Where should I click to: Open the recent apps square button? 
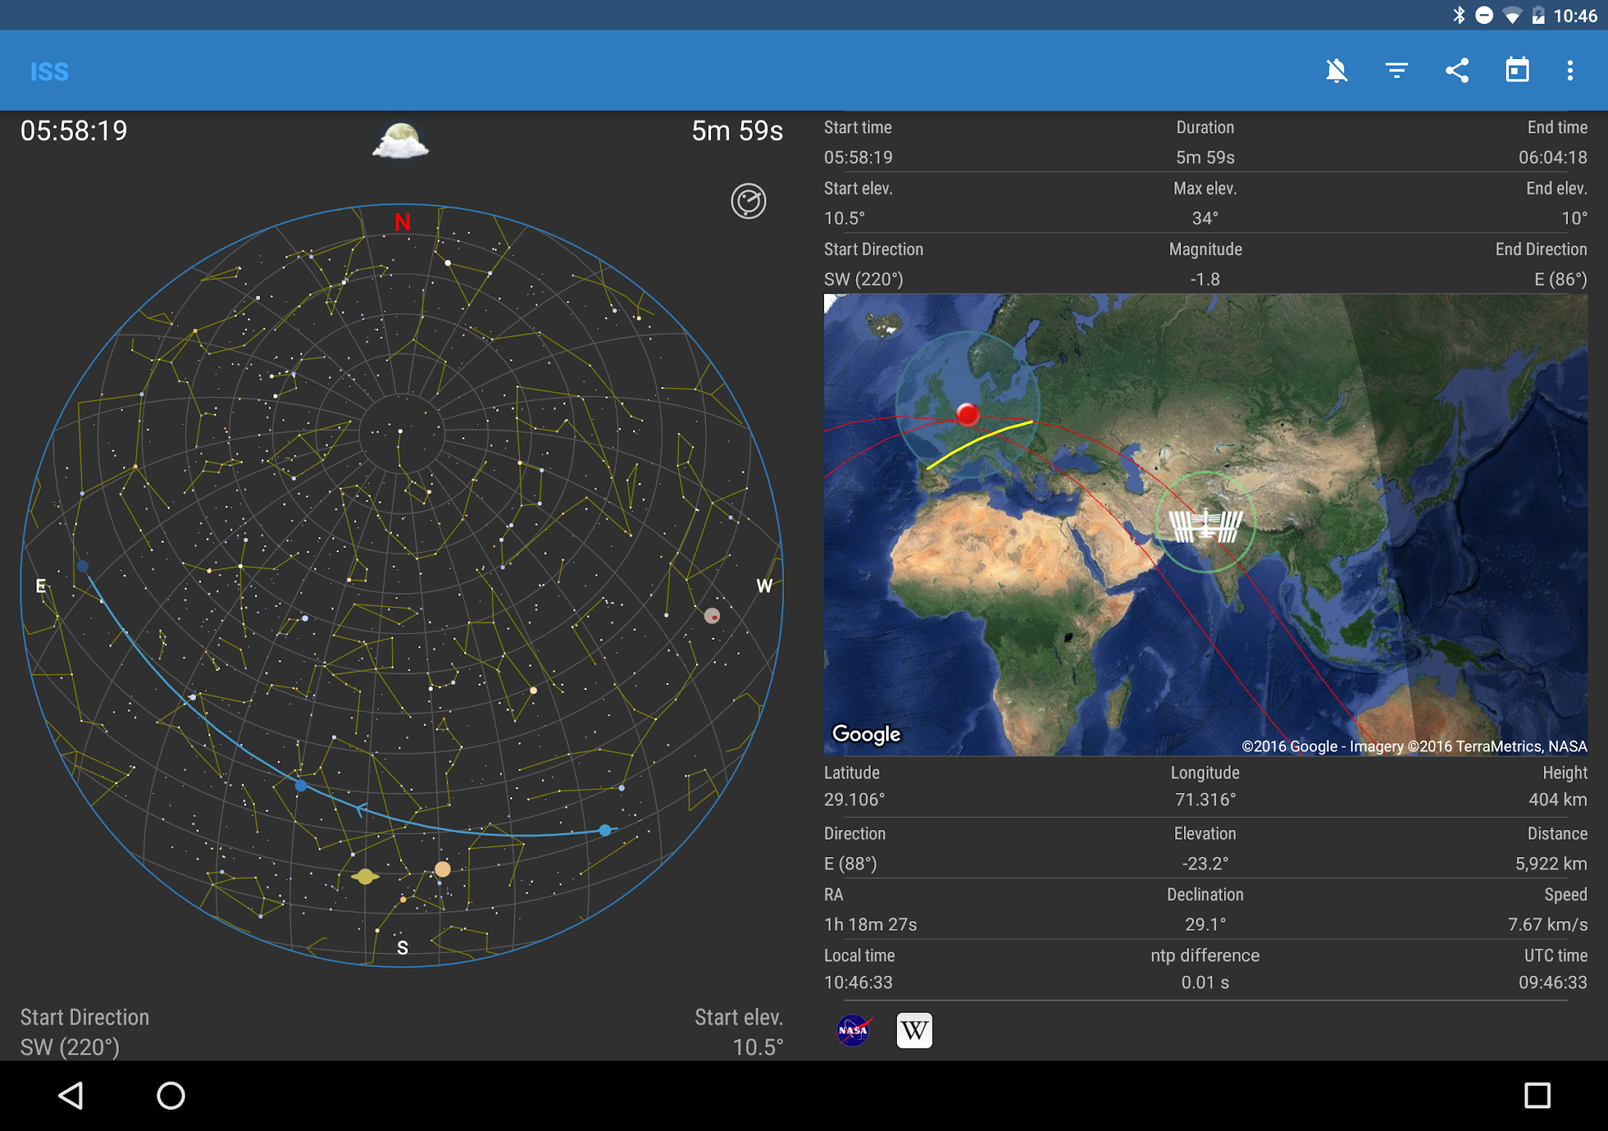point(1537,1095)
